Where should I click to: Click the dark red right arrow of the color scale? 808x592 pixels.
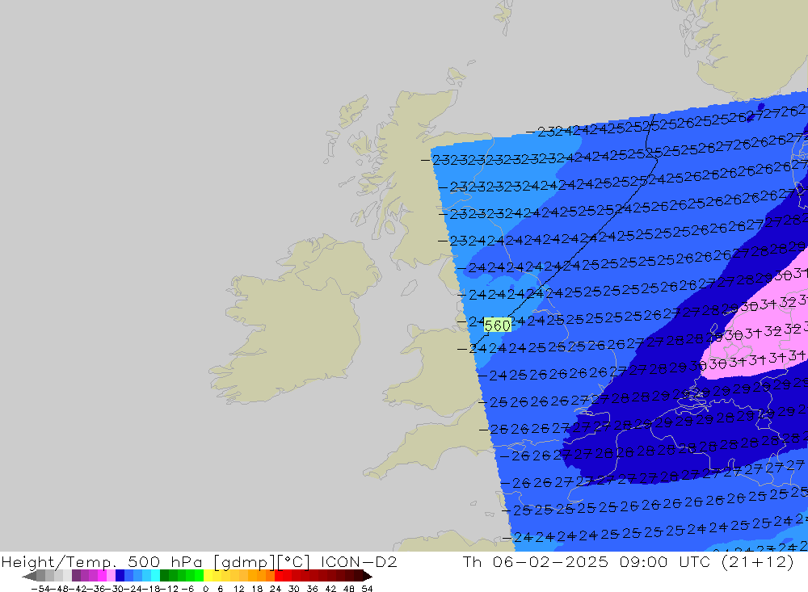[x=368, y=576]
